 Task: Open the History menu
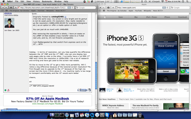(36, 1)
